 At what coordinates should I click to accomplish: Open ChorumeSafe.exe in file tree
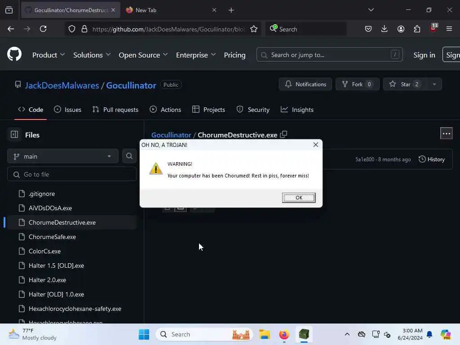point(52,237)
